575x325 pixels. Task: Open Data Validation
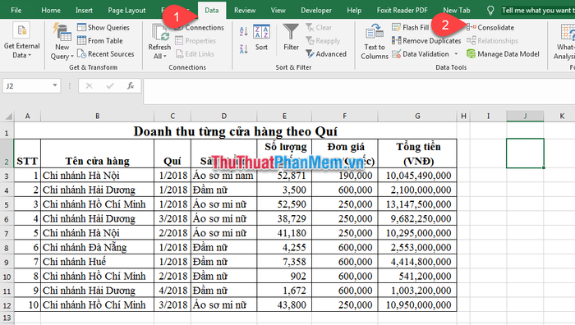[x=421, y=54]
